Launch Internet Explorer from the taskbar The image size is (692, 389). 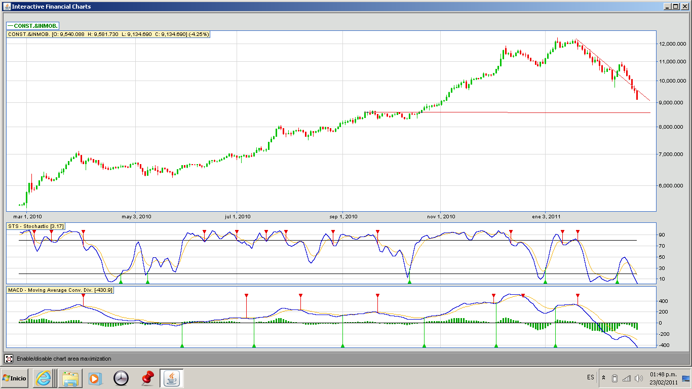tap(43, 378)
